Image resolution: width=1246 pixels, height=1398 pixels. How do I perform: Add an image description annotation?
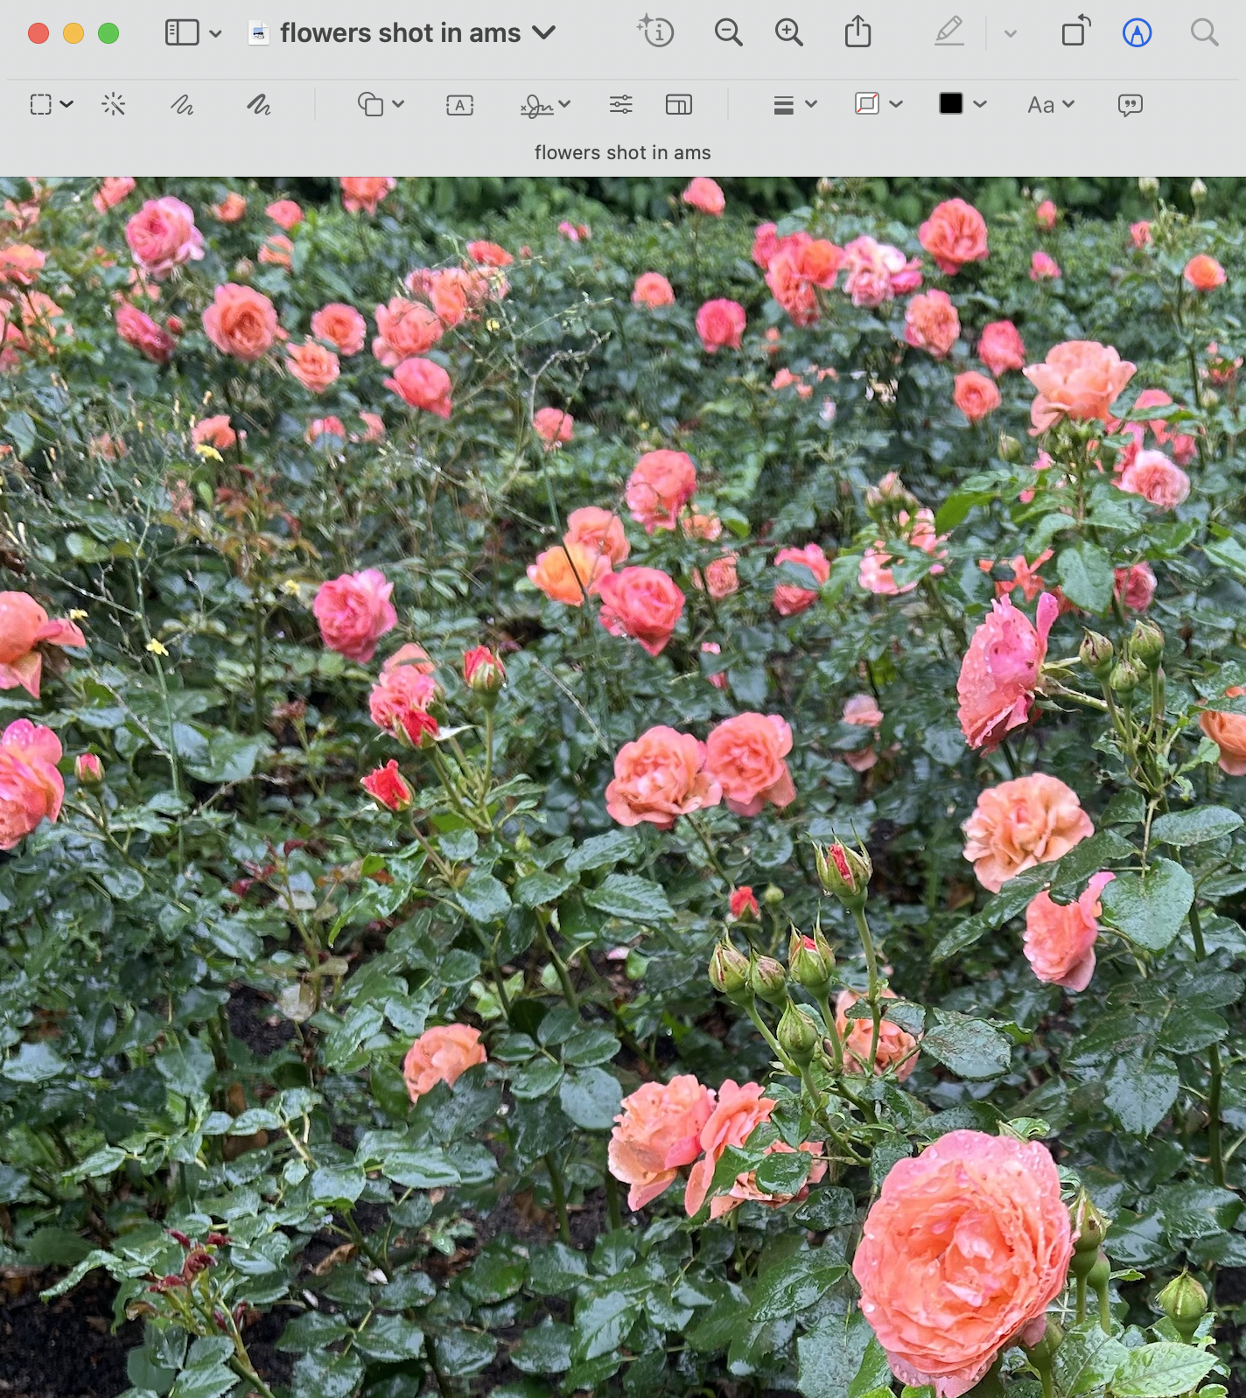tap(1130, 106)
